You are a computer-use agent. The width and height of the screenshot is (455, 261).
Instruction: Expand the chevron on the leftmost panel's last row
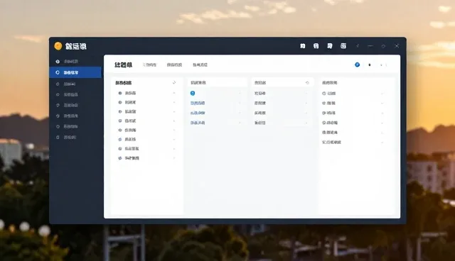tap(174, 158)
